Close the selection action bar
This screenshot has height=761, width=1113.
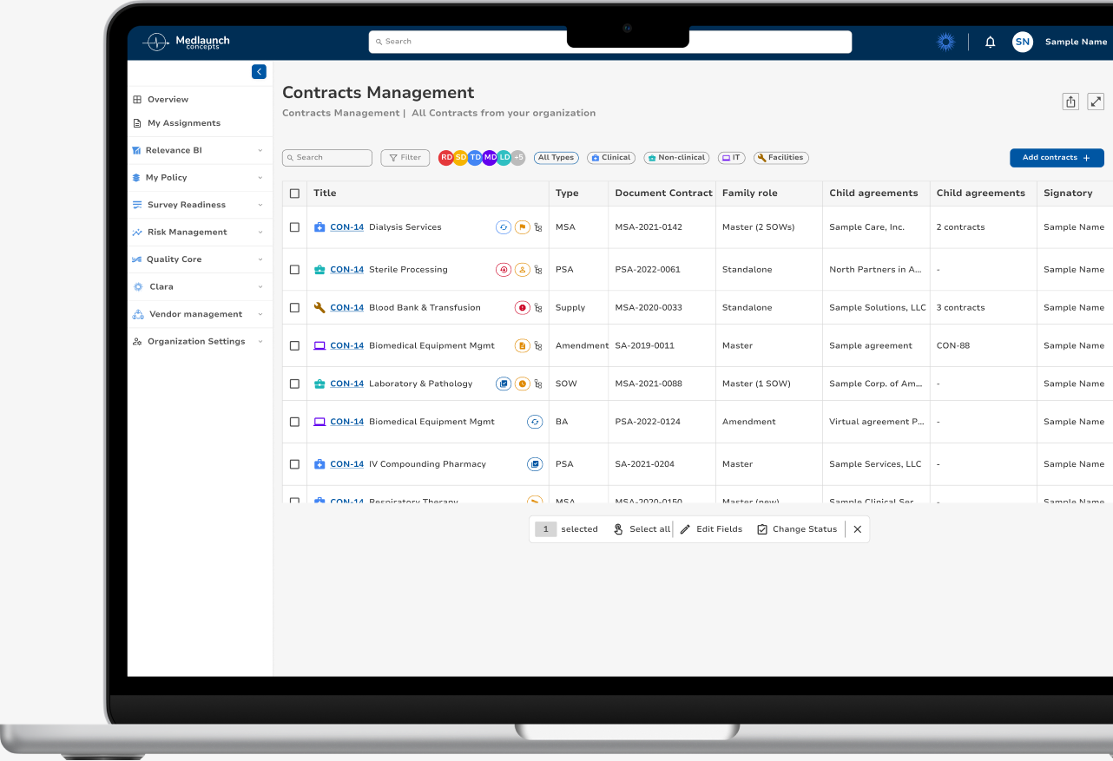pos(858,529)
